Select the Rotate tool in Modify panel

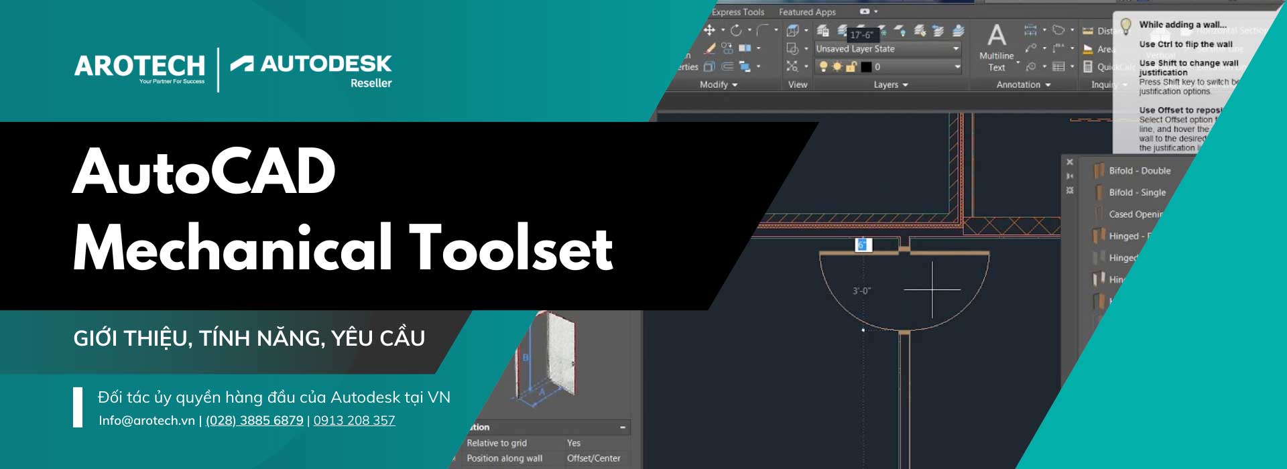click(x=736, y=30)
